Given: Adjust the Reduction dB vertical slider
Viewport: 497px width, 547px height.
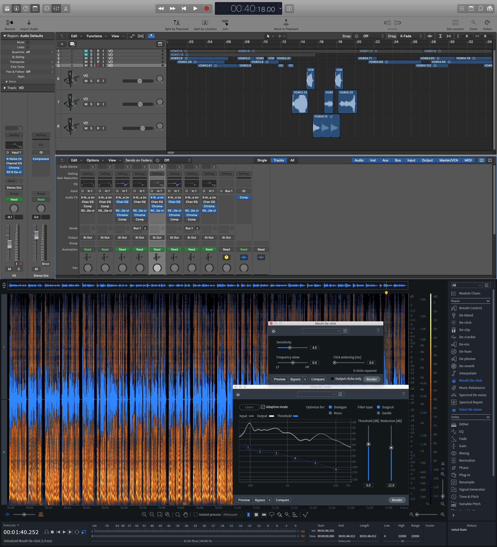Looking at the screenshot, I should tap(391, 448).
